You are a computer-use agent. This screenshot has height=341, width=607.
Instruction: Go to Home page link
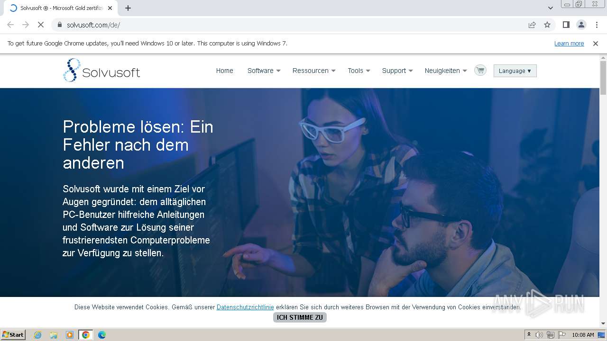click(225, 71)
